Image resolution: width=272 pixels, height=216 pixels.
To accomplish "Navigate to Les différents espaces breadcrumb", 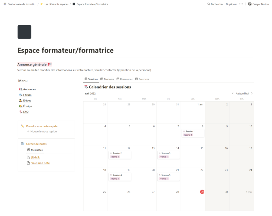I will click(56, 4).
